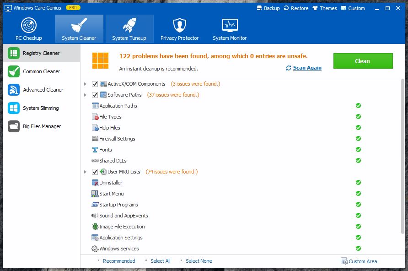Open the Custom Area link
Screen dimensions: 408x271
click(363, 261)
